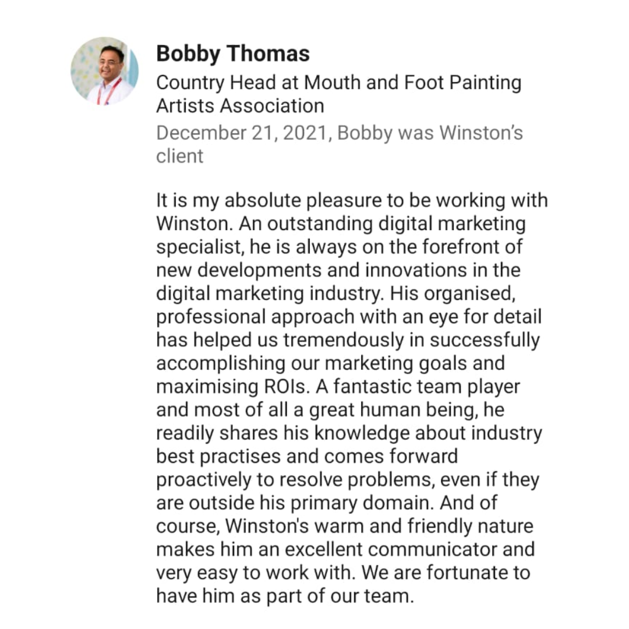Click the word client under the date
629x629 pixels.
coord(180,156)
